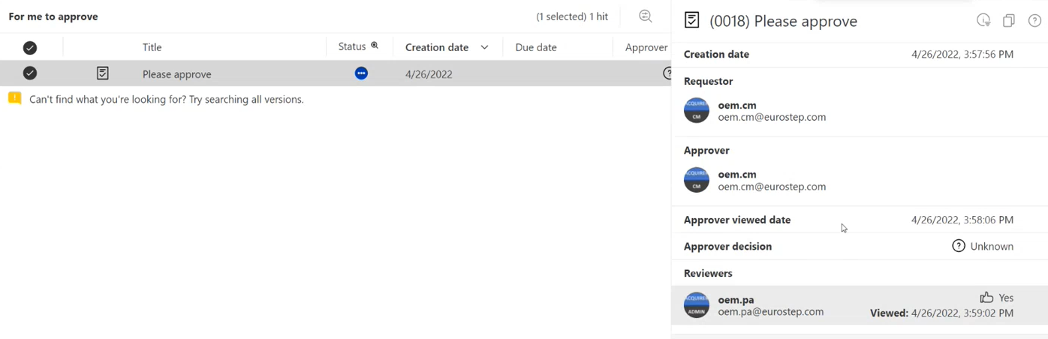Click the filter results icon near hit count
This screenshot has width=1048, height=339.
(x=645, y=16)
